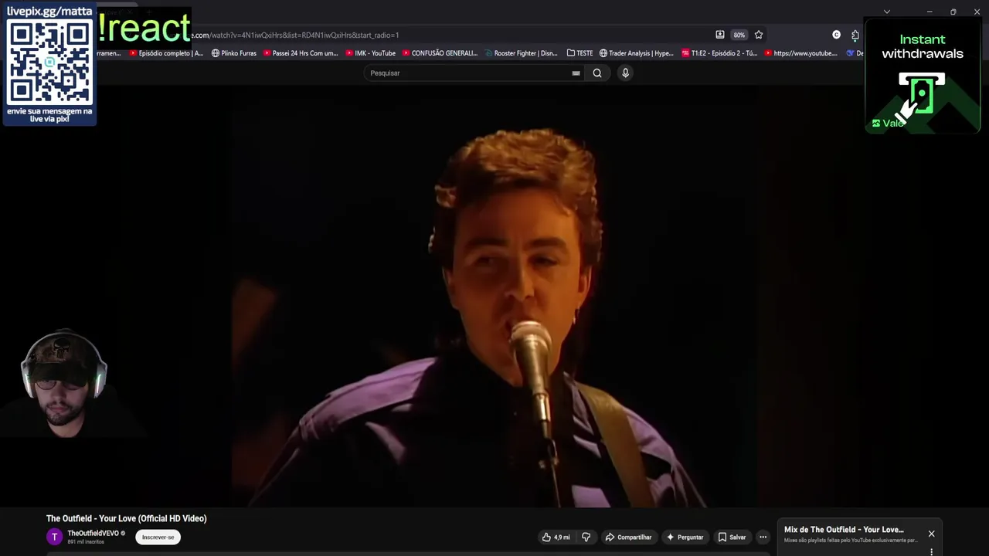
Task: Click the 80% zoom level indicator
Action: pos(739,35)
